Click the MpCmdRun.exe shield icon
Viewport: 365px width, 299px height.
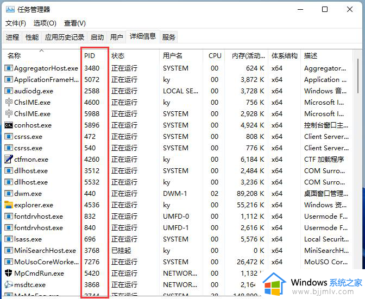[x=9, y=273]
